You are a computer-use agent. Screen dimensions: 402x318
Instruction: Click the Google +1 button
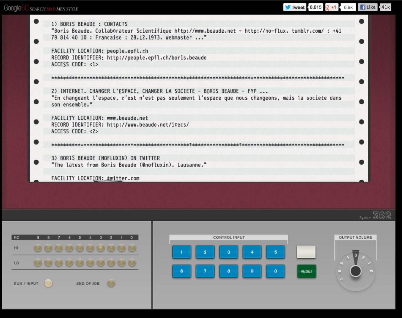click(331, 7)
